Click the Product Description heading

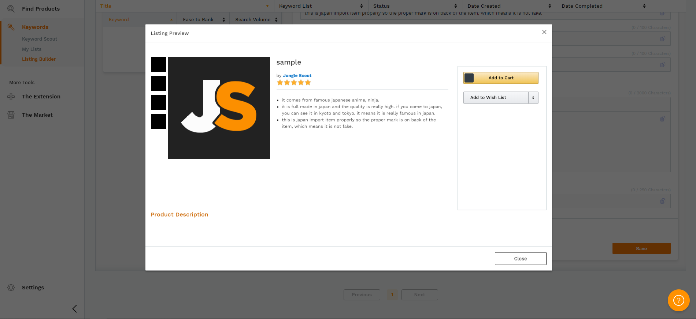click(179, 215)
